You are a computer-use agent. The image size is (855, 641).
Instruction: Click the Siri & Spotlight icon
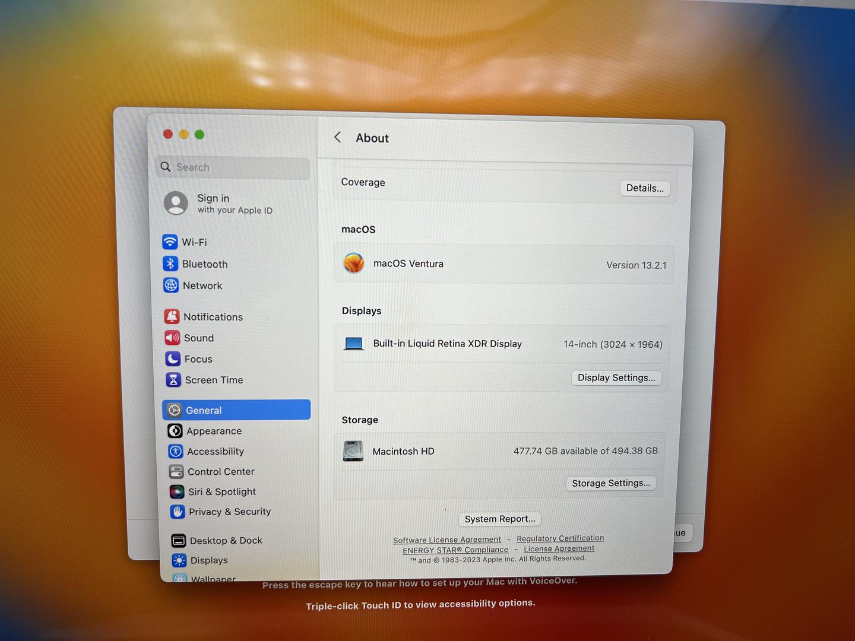(x=177, y=491)
